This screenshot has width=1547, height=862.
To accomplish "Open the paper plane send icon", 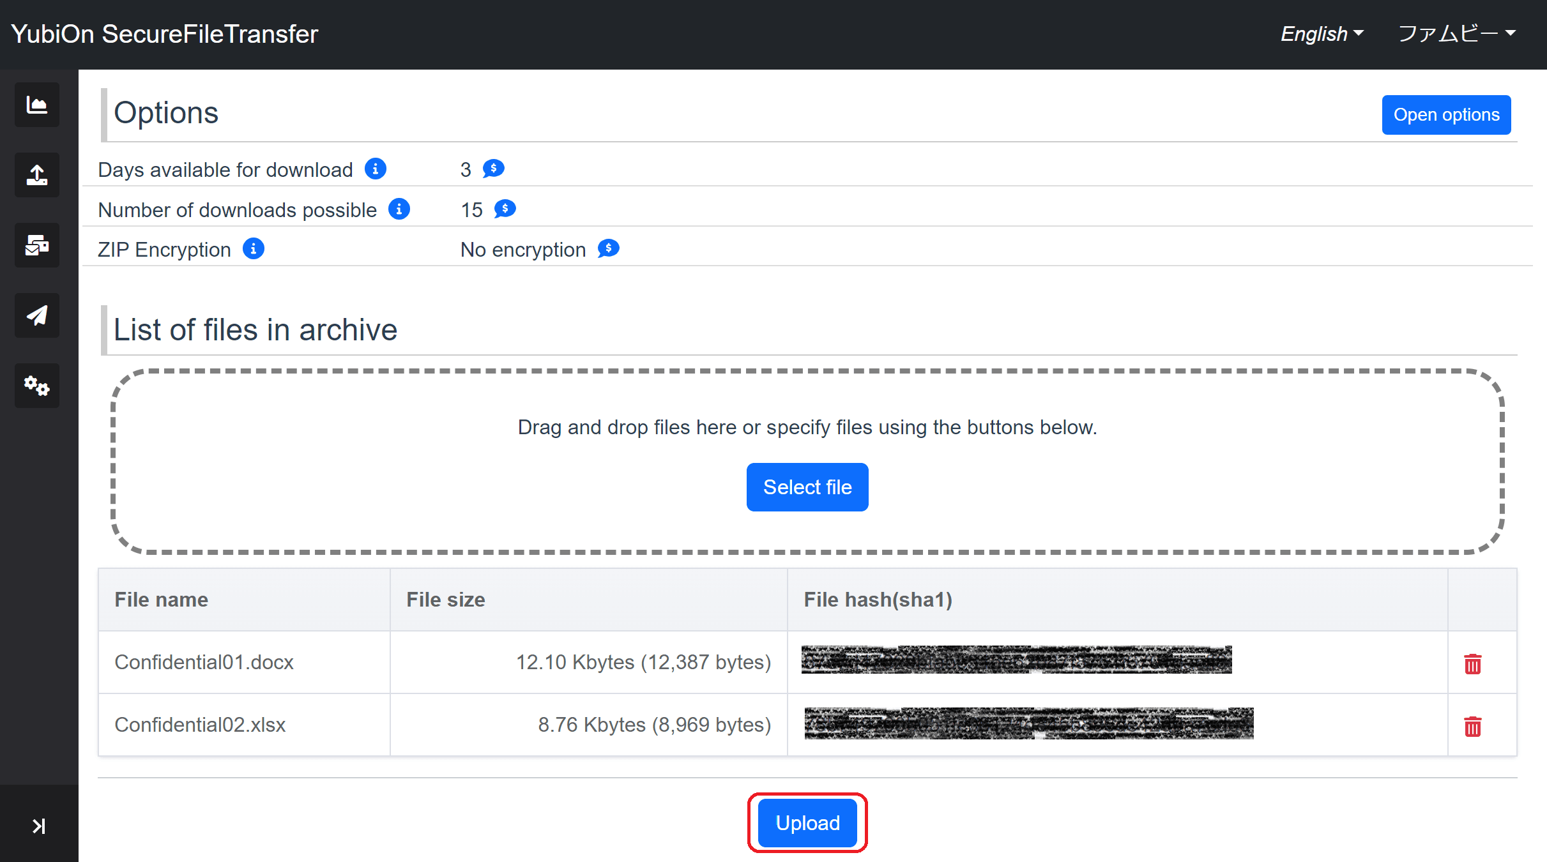I will coord(37,315).
